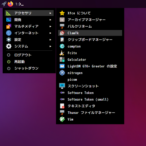Launch the highlighted ClamTk entry
The height and width of the screenshot is (146, 146).
point(90,33)
